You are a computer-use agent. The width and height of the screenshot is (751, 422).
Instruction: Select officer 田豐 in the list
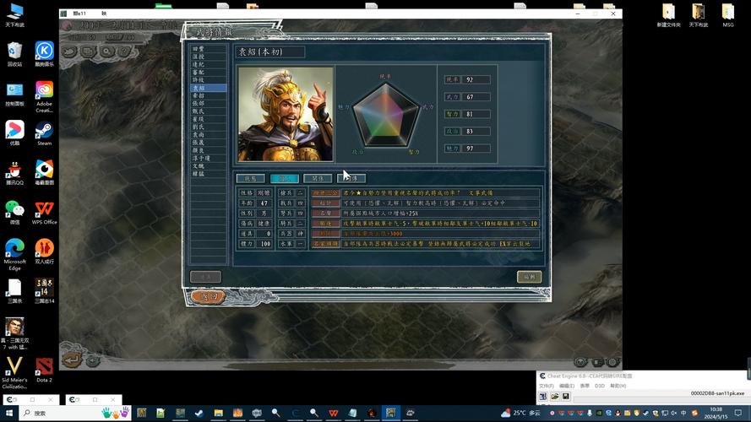(x=199, y=49)
